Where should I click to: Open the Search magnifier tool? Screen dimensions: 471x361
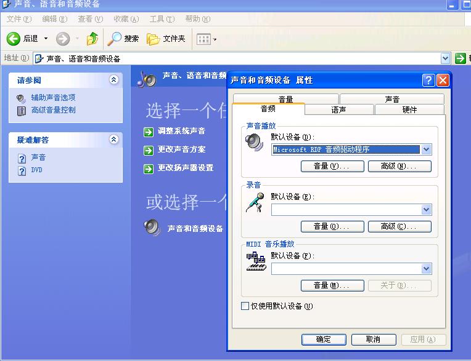(114, 39)
